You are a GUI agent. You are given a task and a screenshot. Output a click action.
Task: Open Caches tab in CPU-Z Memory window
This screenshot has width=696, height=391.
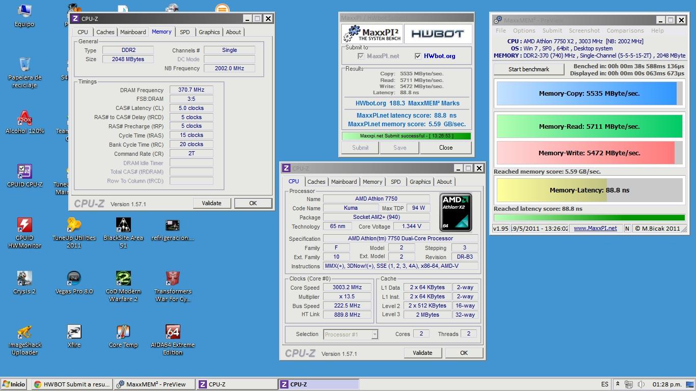tap(105, 32)
